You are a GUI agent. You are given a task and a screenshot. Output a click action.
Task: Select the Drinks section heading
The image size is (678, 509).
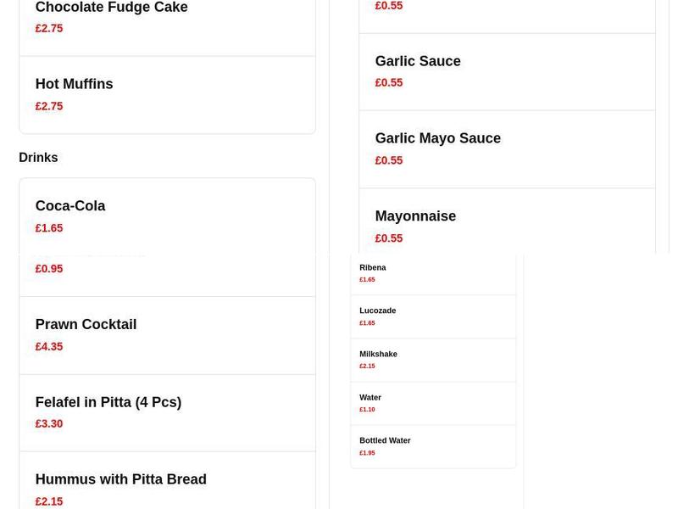[37, 157]
